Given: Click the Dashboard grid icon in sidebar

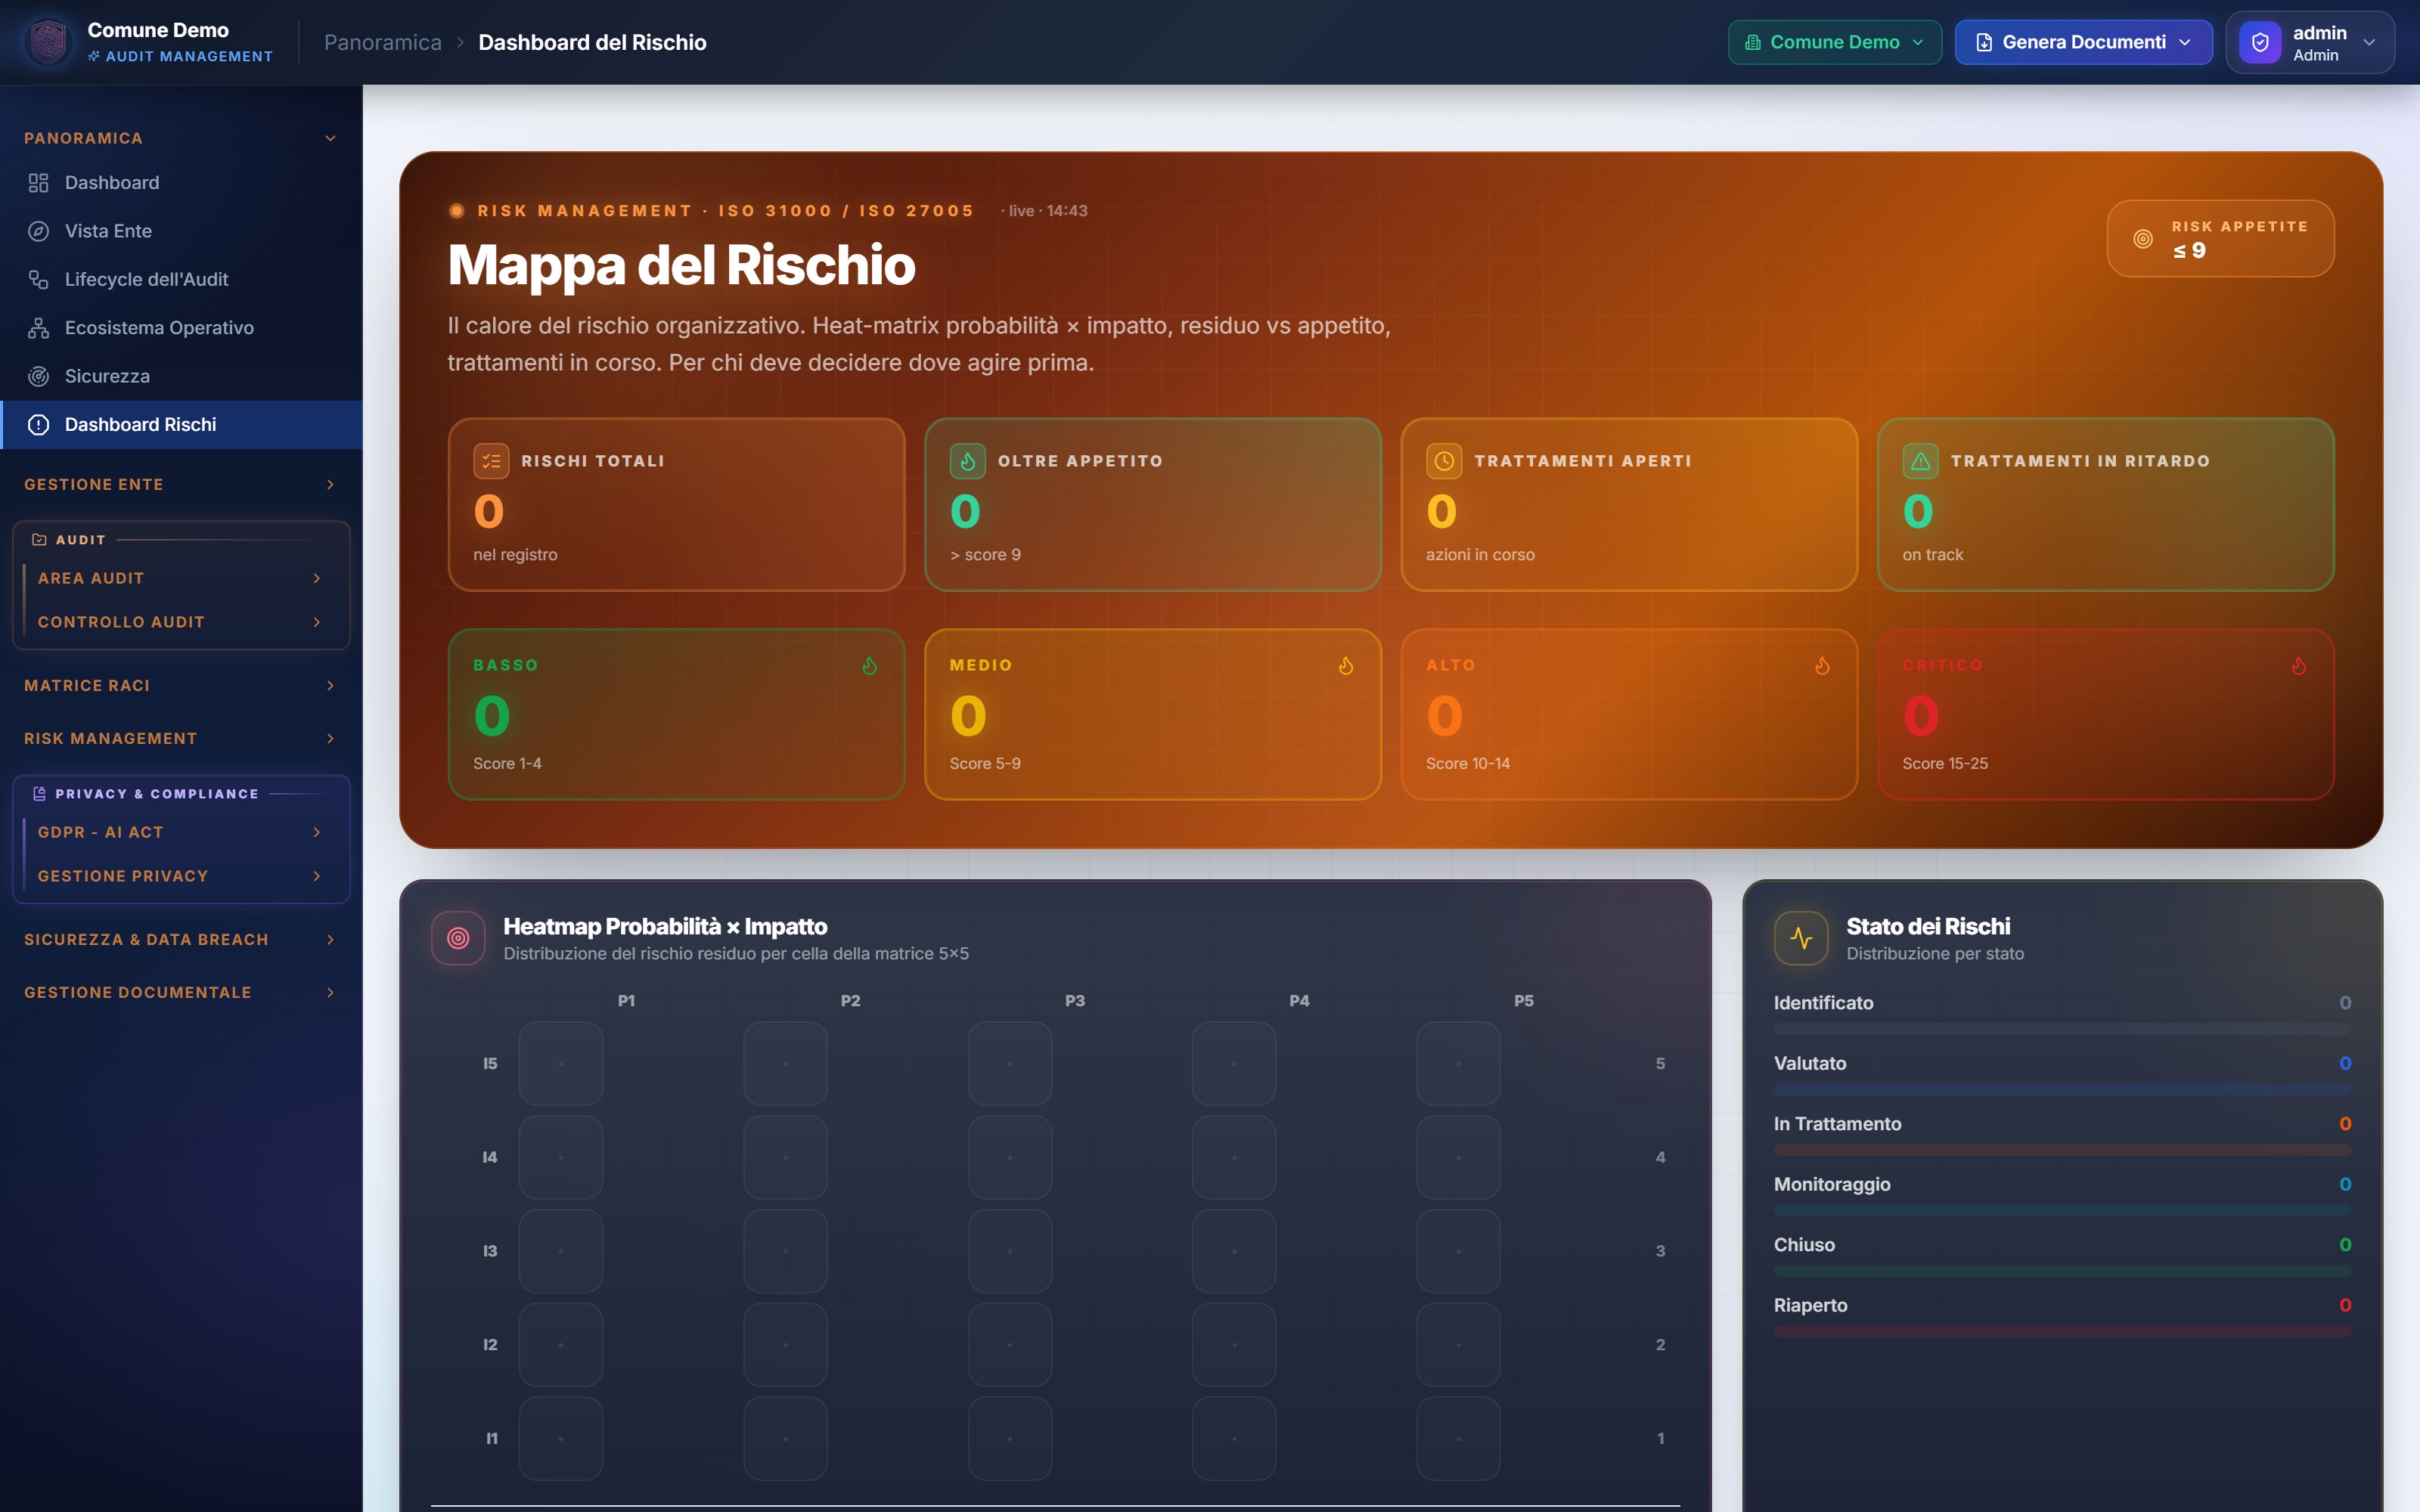Looking at the screenshot, I should (38, 183).
